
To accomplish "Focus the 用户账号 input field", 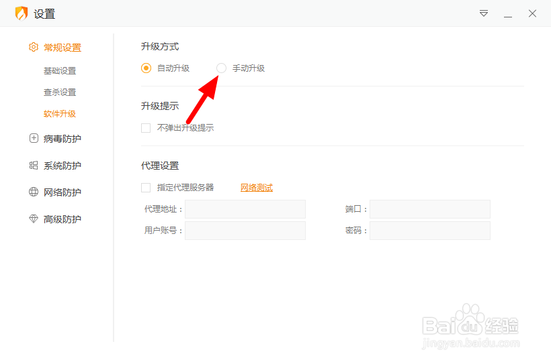I will click(245, 231).
